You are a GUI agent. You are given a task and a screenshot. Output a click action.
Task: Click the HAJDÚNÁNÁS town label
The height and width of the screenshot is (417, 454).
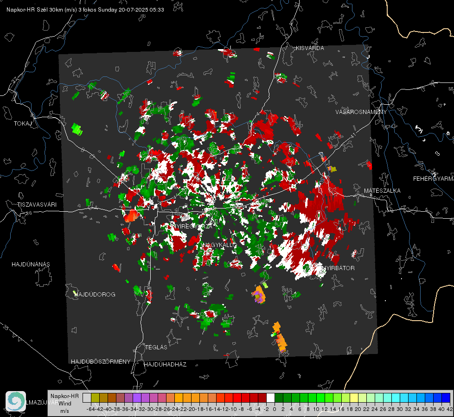point(31,264)
